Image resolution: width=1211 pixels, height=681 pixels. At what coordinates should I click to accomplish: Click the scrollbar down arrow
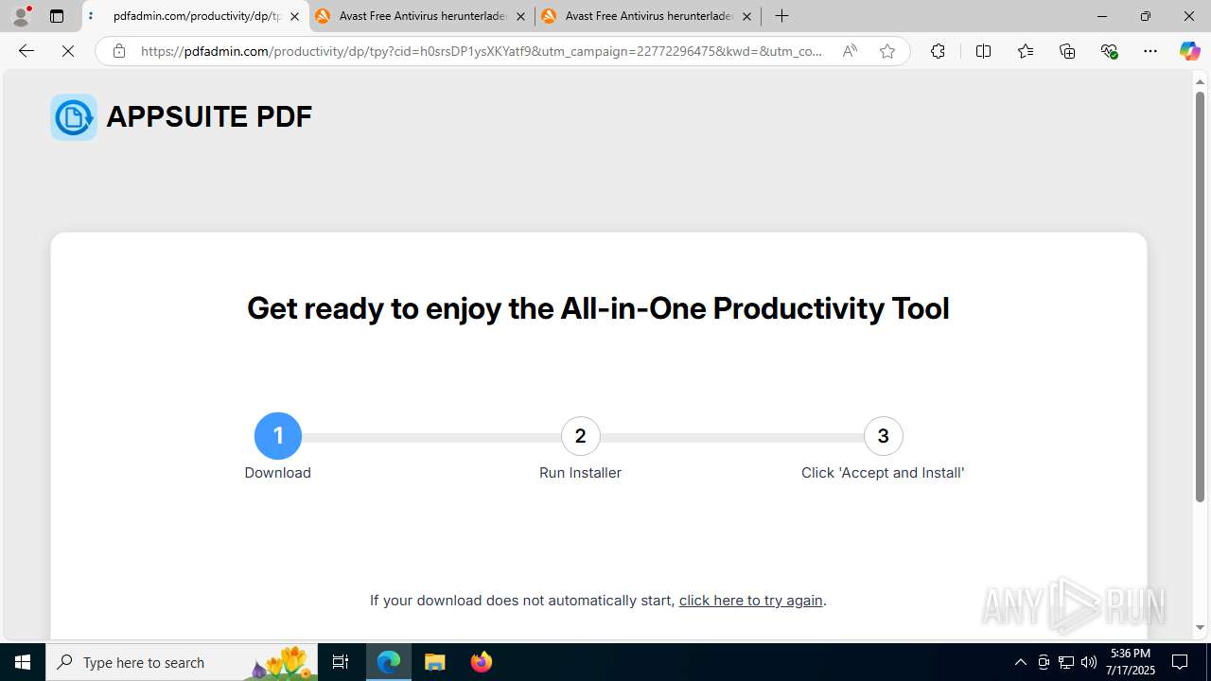pos(1200,628)
